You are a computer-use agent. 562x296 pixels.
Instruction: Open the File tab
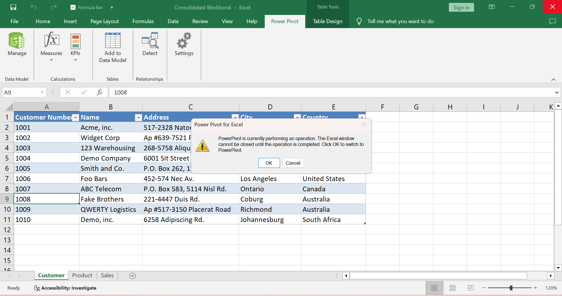coord(14,21)
